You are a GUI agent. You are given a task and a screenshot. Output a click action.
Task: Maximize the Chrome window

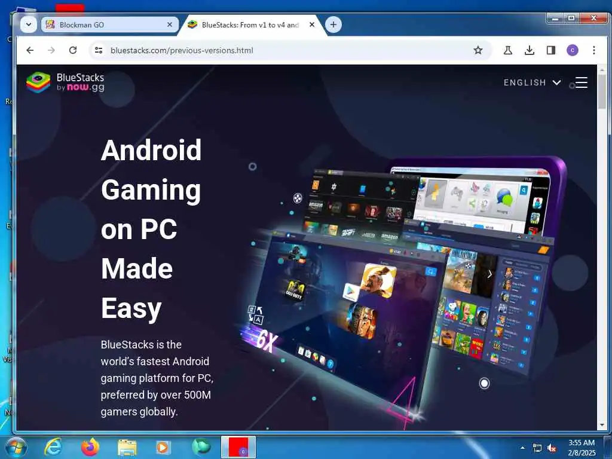(x=571, y=18)
